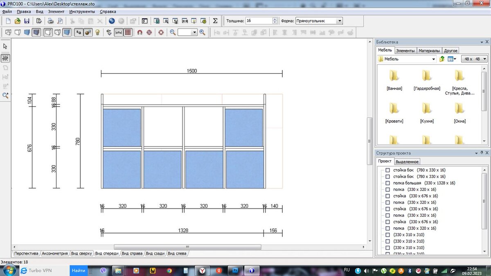Switch to the Аксонометрия view tab
The width and height of the screenshot is (491, 276).
(x=55, y=254)
